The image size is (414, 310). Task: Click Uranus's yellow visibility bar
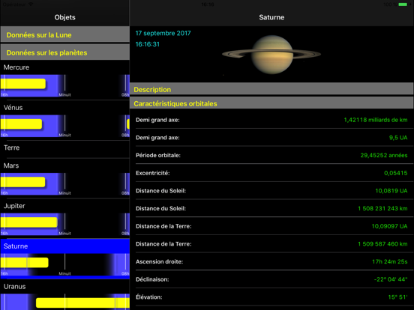[82, 303]
